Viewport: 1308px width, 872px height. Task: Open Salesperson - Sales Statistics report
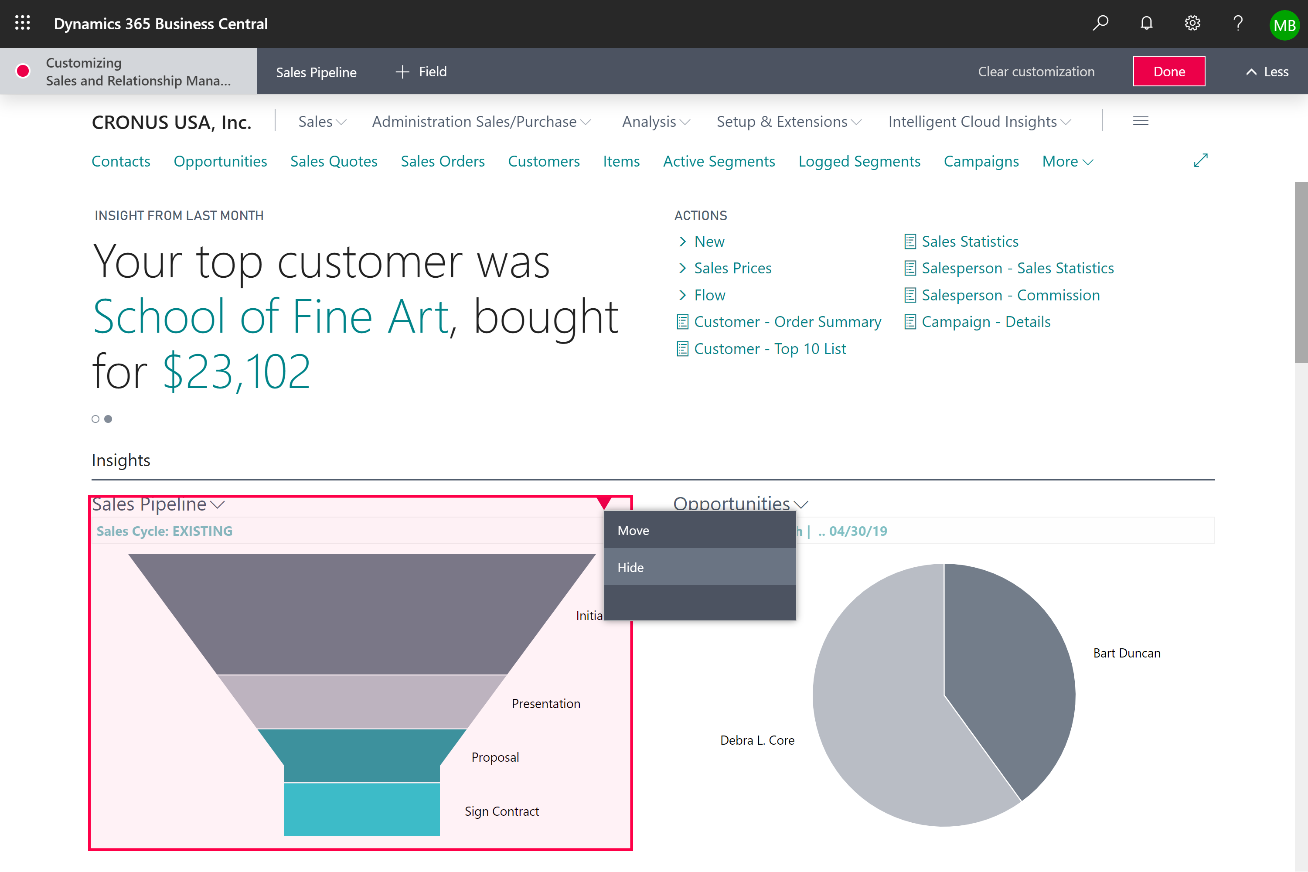[1018, 269]
